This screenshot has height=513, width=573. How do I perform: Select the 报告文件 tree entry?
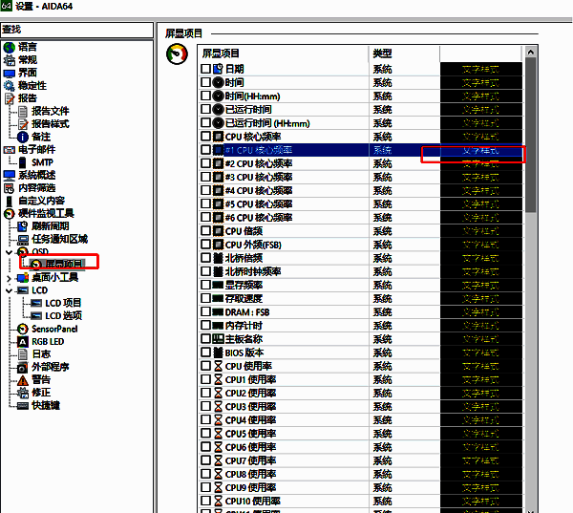tap(50, 111)
